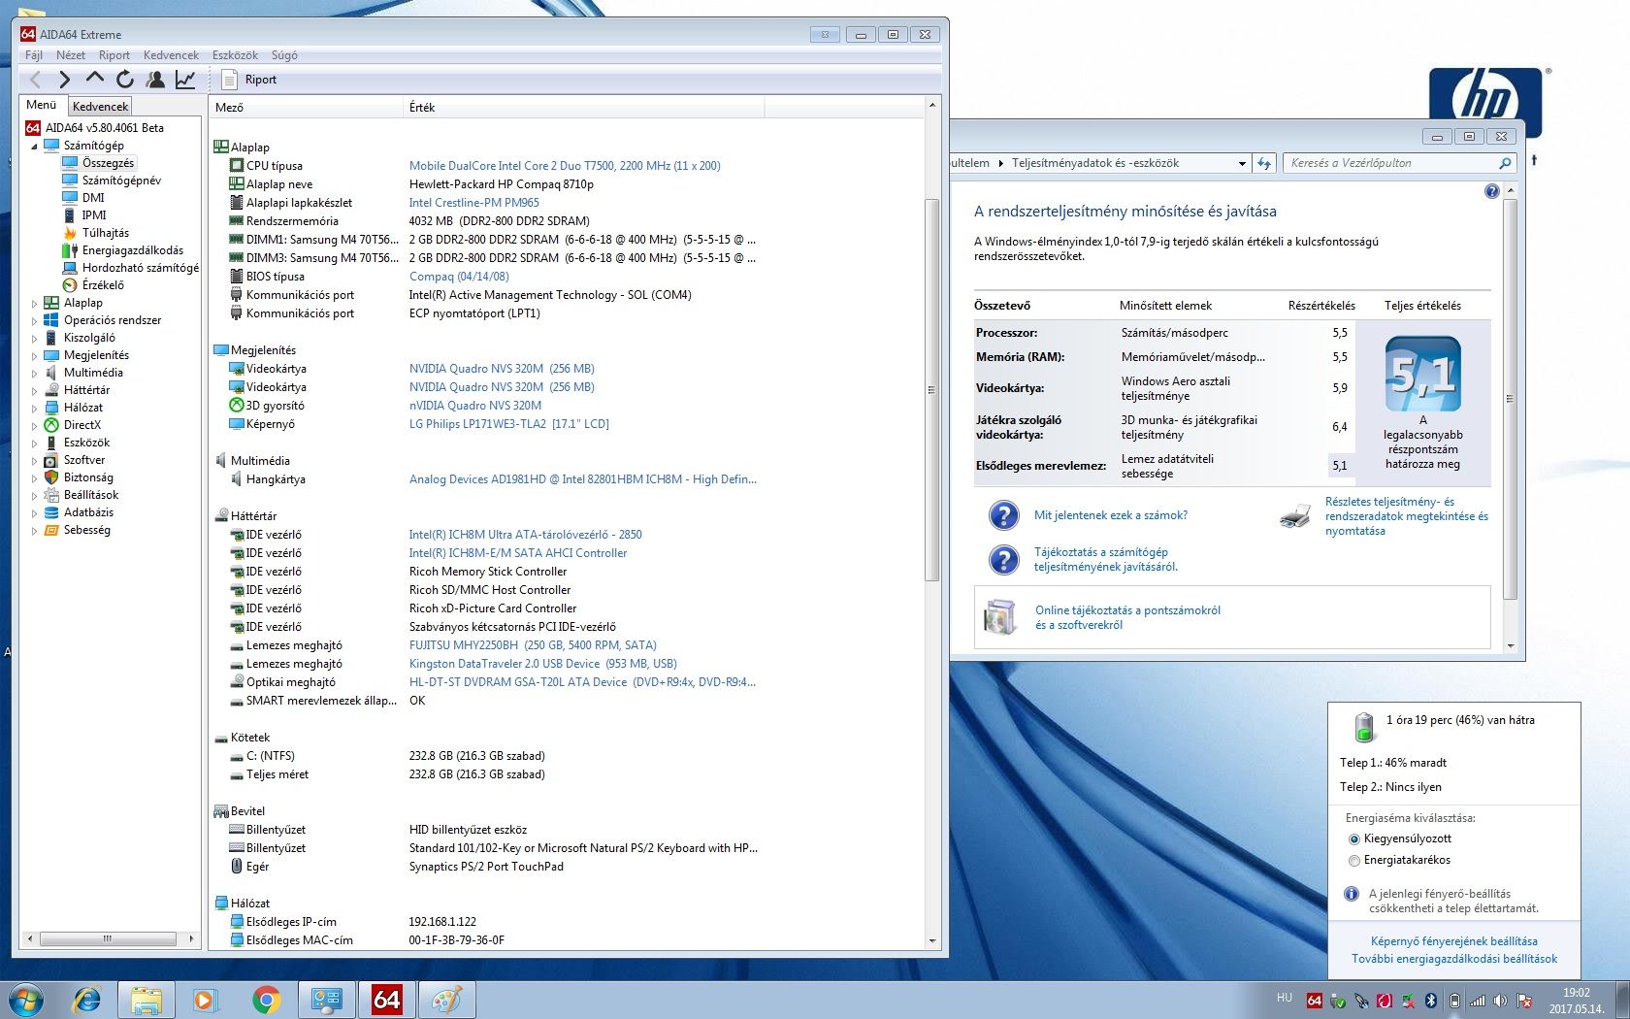Click the Riport toolbar button
Image resolution: width=1630 pixels, height=1019 pixels.
(249, 80)
